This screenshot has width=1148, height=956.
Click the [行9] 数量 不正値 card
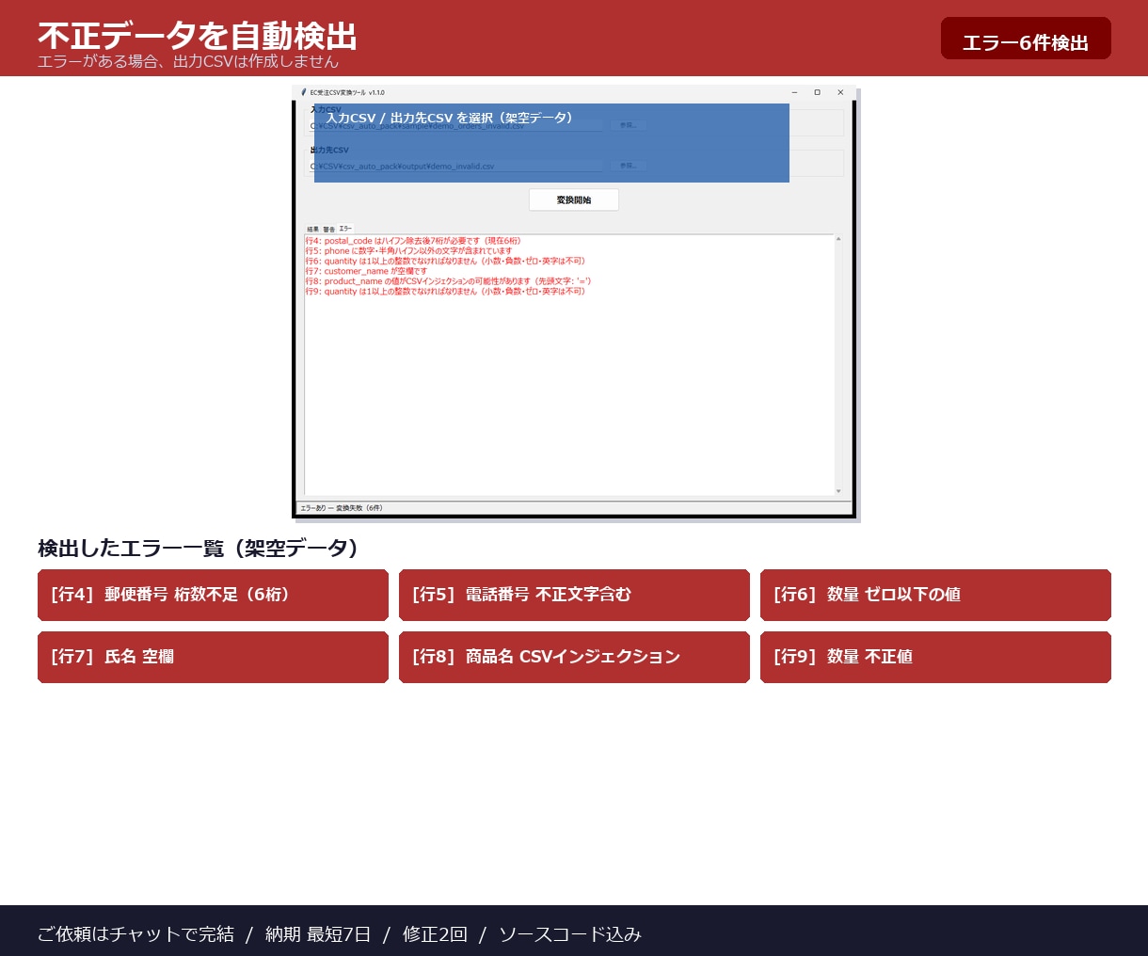click(935, 657)
